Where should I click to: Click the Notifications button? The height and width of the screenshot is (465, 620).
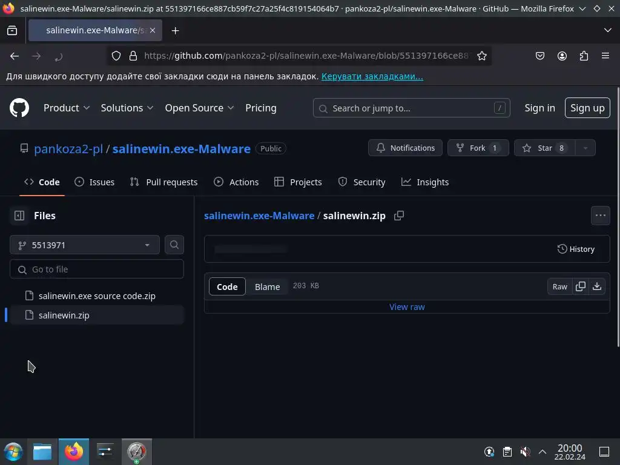pyautogui.click(x=405, y=148)
